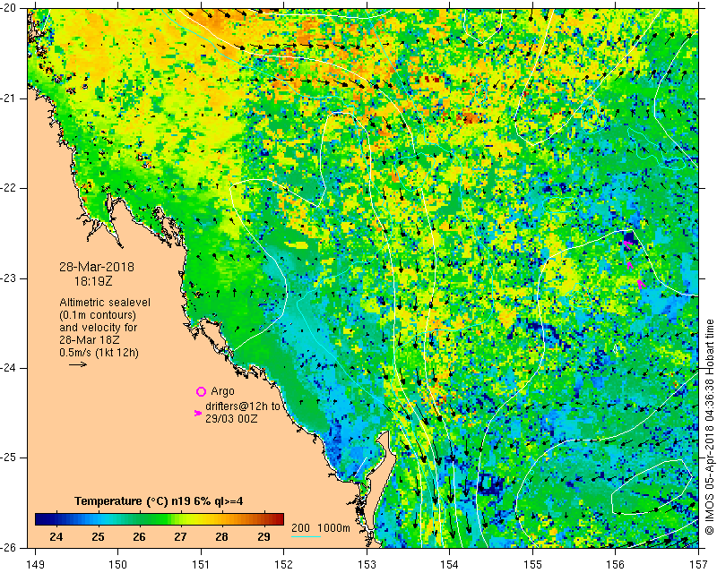Click the 'Altimetric sealevel' label
717x573 pixels.
tap(105, 303)
